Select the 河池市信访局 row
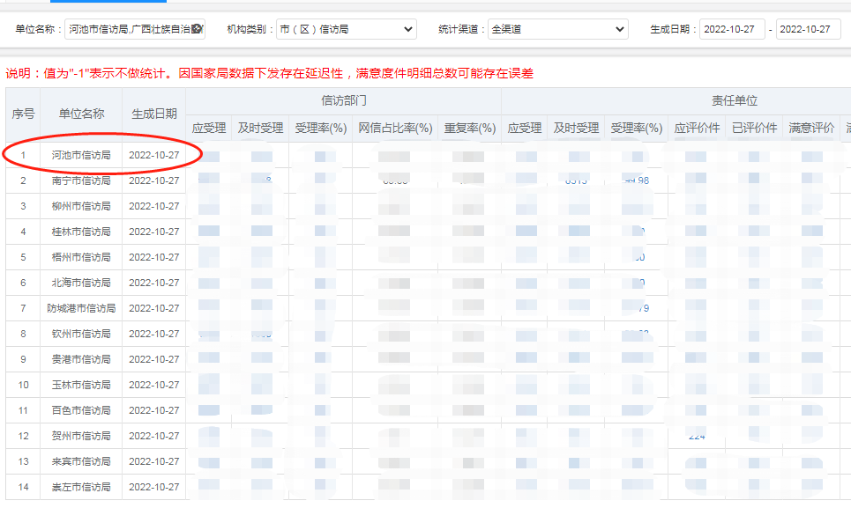 click(81, 155)
